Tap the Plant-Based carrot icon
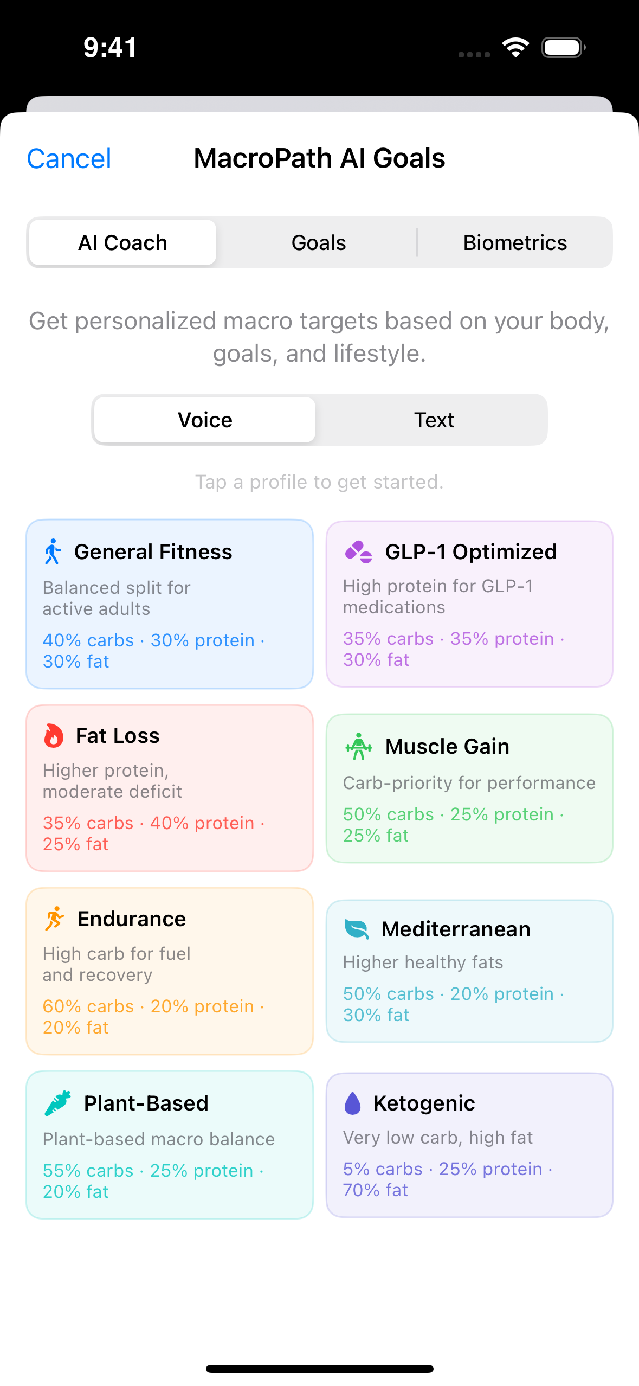Viewport: 639px width, 1386px height. [57, 1103]
